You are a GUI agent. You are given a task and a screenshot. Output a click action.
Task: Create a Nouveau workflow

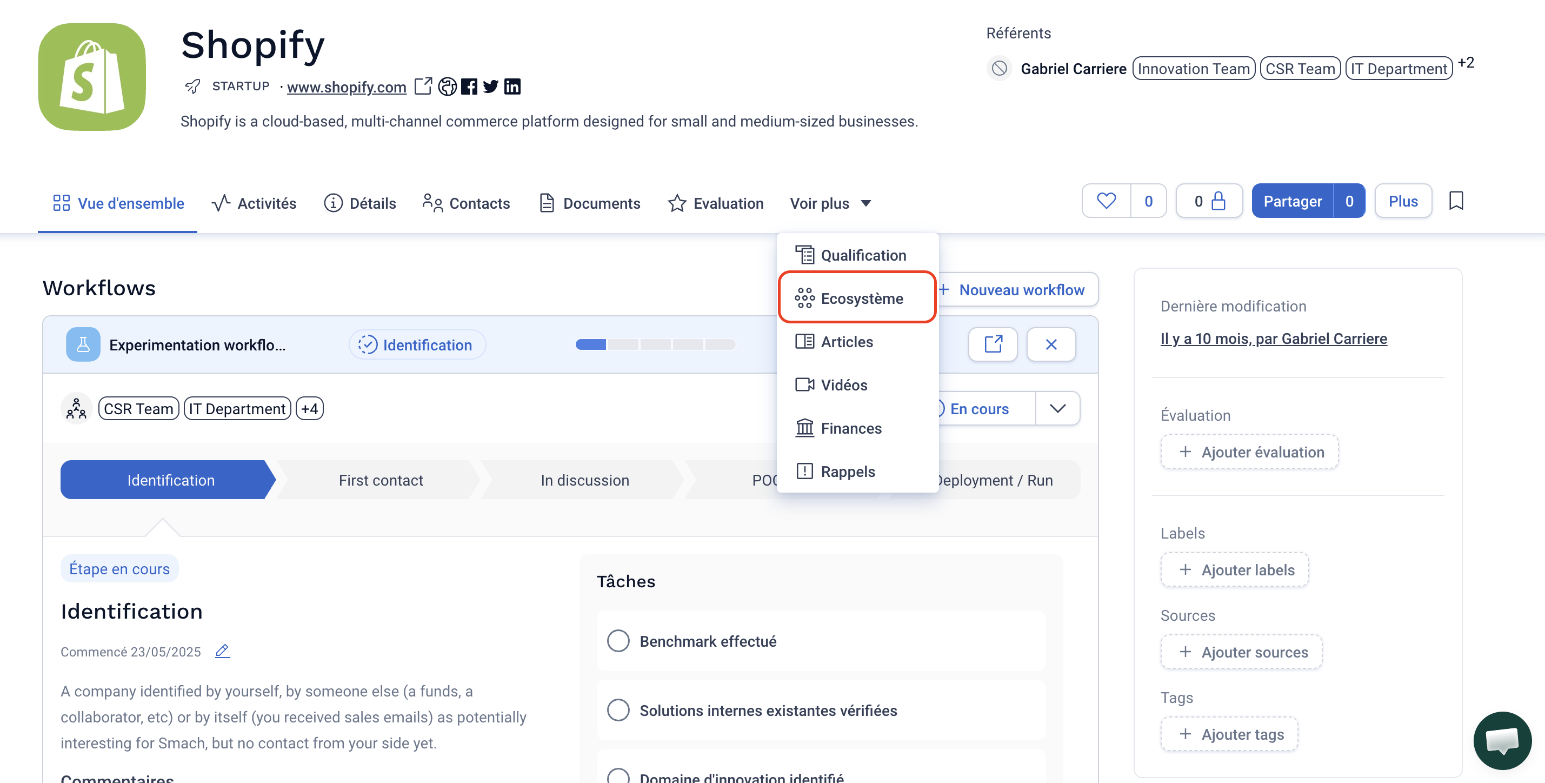[1018, 290]
